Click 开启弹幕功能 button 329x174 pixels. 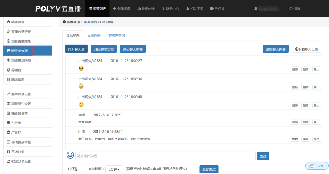coord(104,49)
